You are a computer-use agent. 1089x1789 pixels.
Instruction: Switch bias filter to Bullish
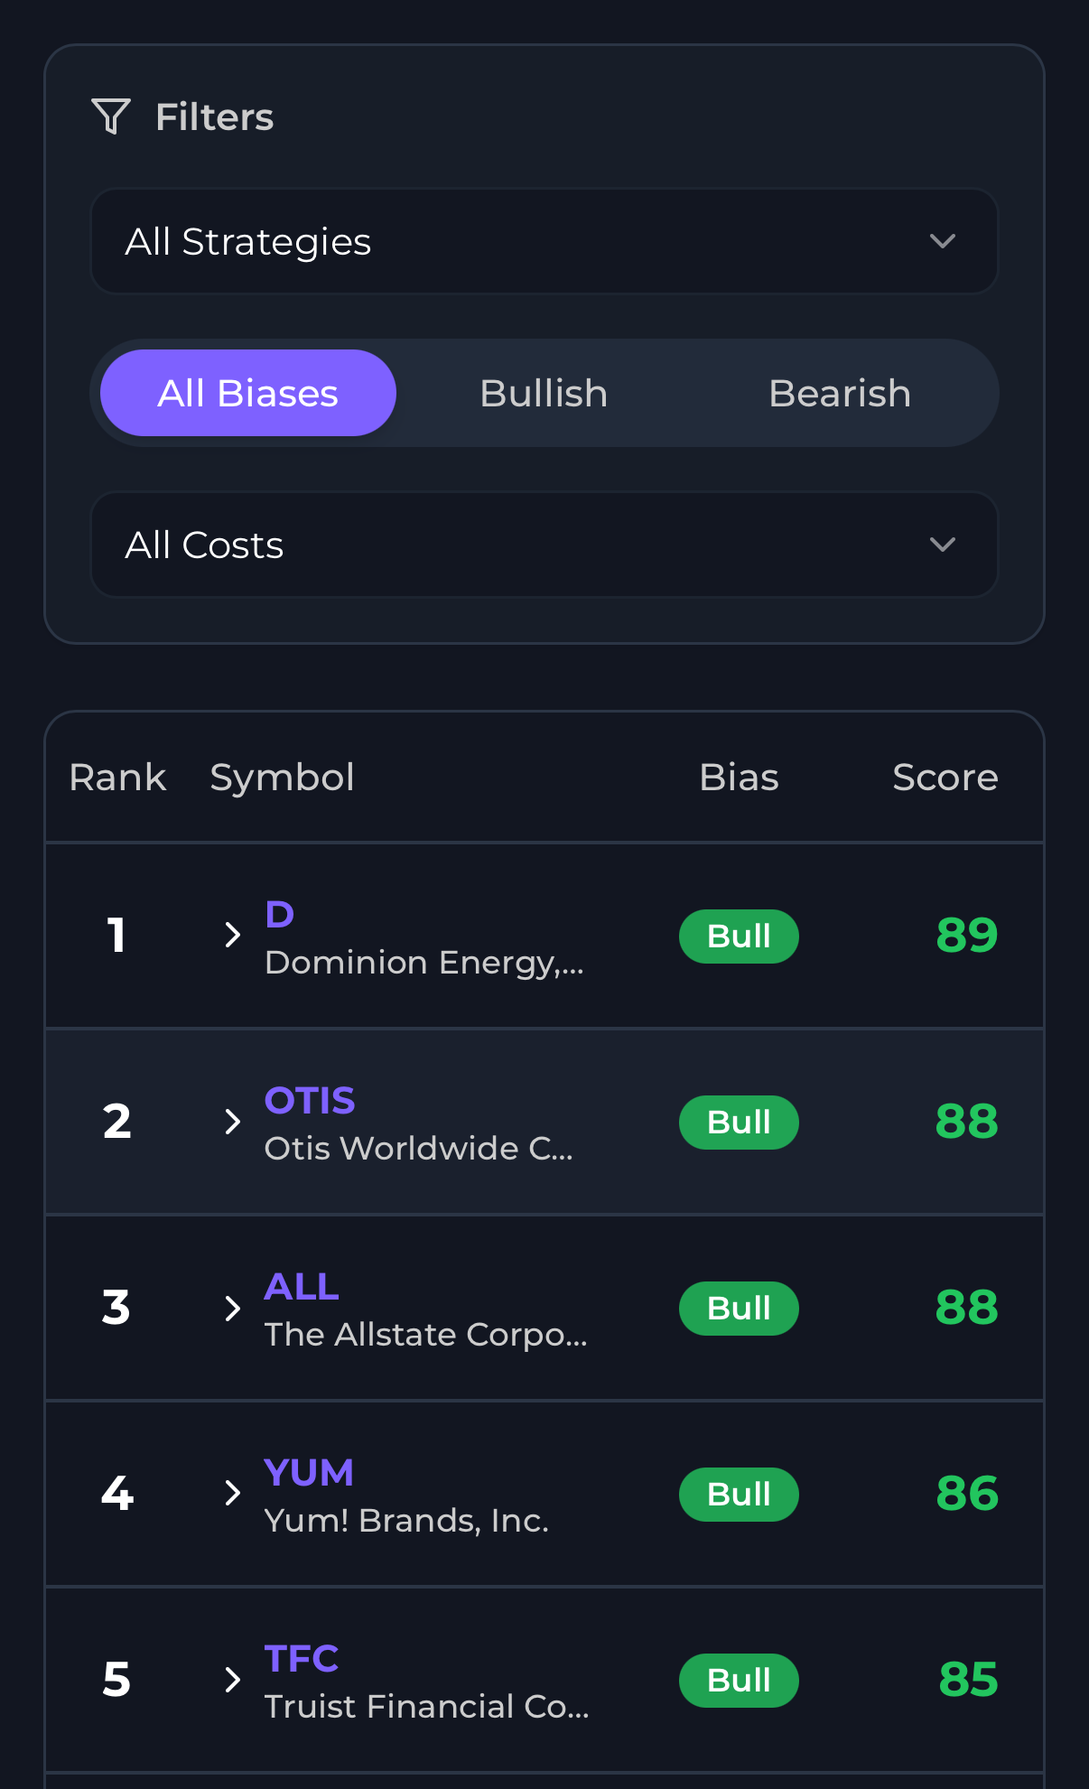point(544,393)
